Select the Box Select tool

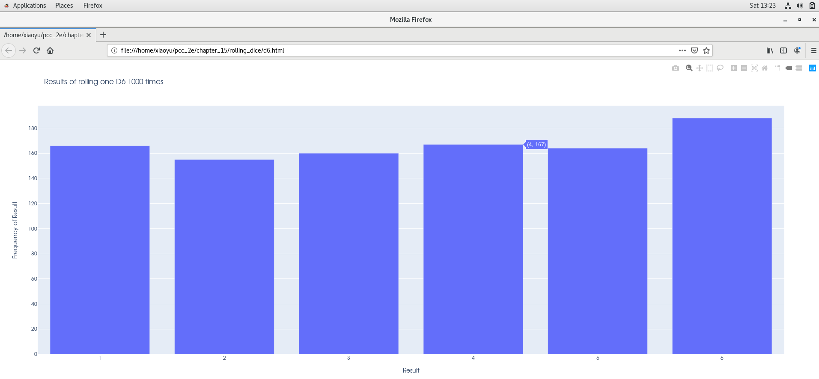(x=710, y=68)
